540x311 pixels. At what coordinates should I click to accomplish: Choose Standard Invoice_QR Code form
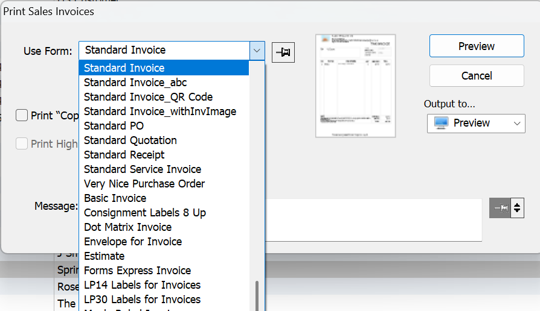pyautogui.click(x=164, y=97)
